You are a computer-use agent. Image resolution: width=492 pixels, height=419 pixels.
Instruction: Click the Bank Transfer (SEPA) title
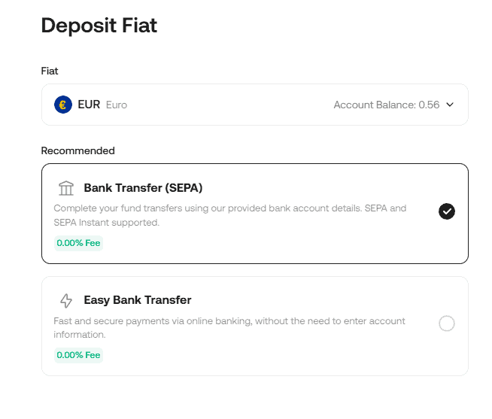point(143,188)
